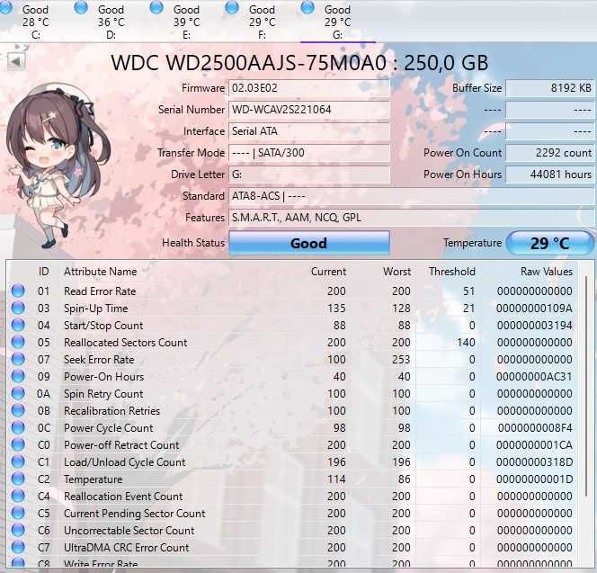
Task: Click the Serial Number field
Action: pos(308,110)
